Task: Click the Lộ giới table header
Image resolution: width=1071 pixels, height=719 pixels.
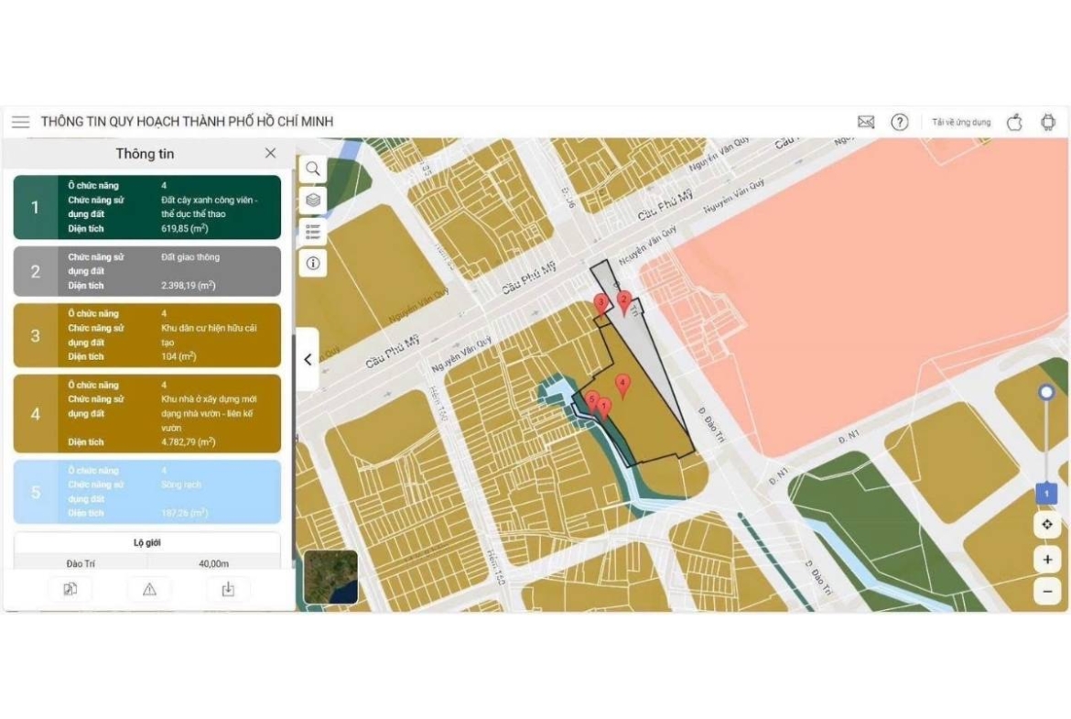Action: coord(146,542)
